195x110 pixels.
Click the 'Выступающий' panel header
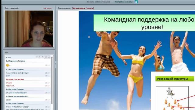12,8
